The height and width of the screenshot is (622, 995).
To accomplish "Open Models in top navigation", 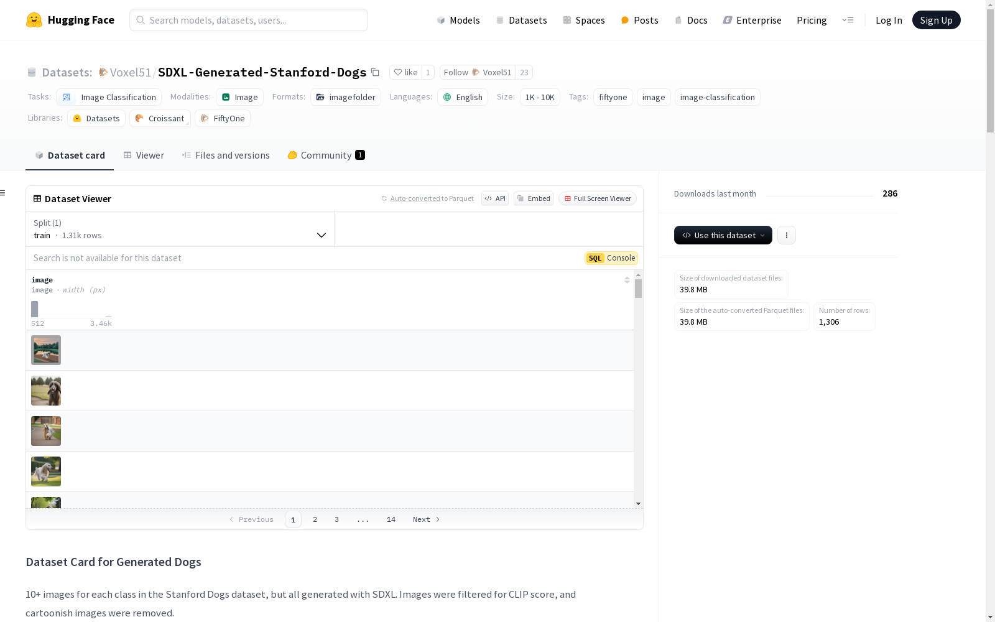I will (458, 20).
